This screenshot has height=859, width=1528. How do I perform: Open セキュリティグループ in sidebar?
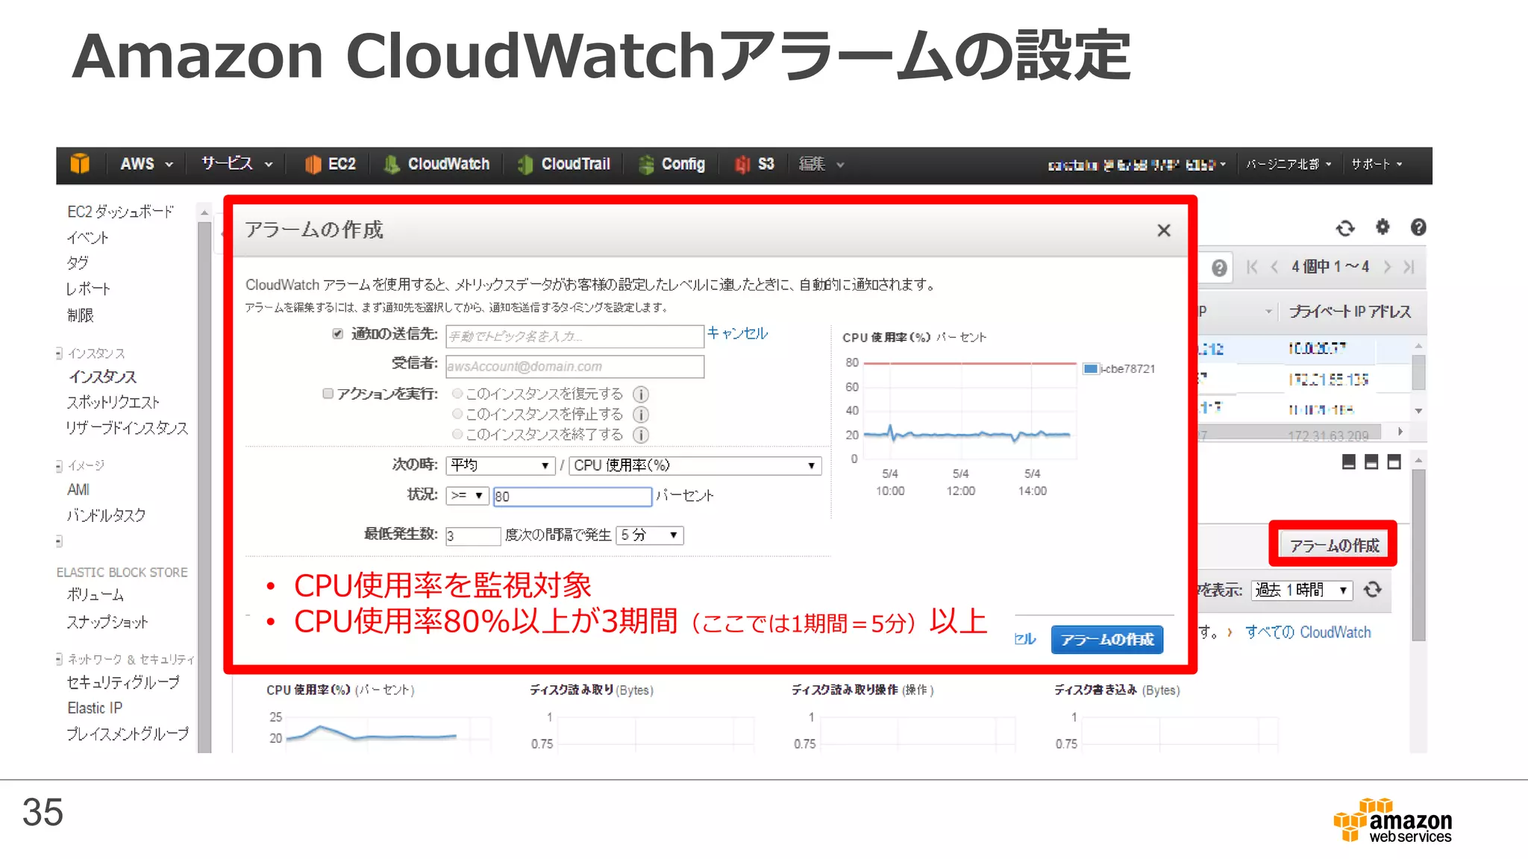123,682
